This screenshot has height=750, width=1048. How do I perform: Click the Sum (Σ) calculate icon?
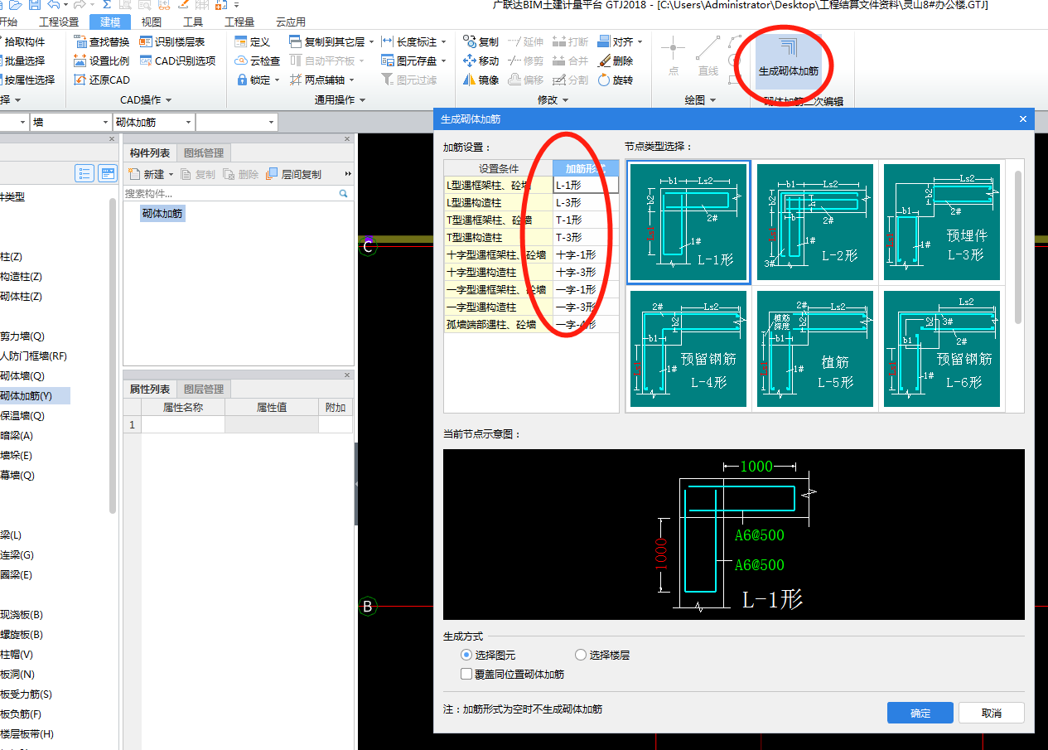107,5
